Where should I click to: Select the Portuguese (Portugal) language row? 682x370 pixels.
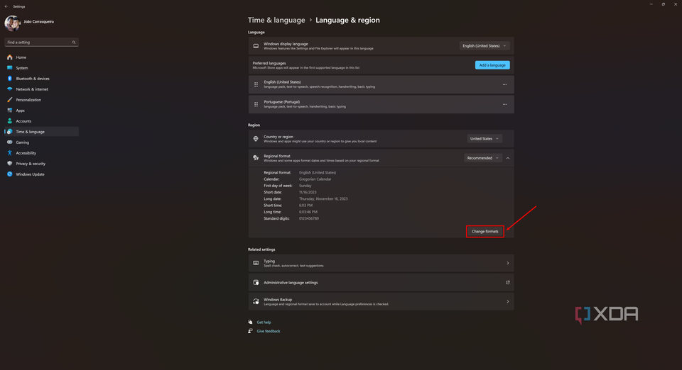381,104
